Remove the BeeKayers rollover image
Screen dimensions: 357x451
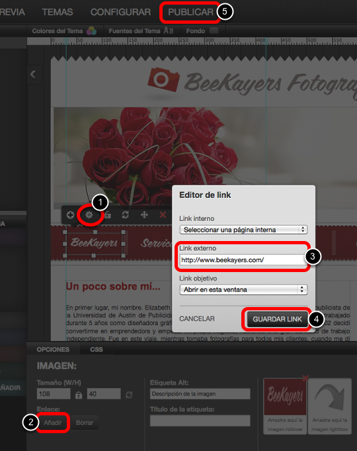click(305, 378)
